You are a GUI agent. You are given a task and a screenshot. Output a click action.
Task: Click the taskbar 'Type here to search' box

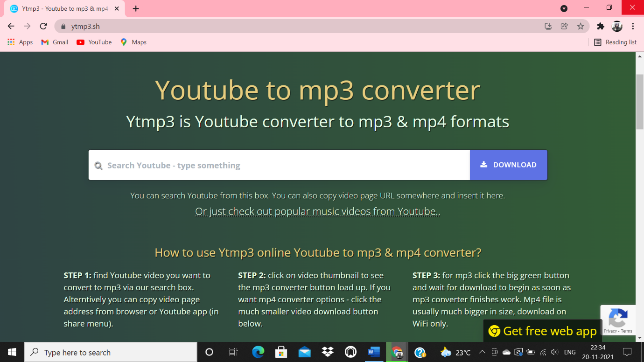pyautogui.click(x=111, y=352)
